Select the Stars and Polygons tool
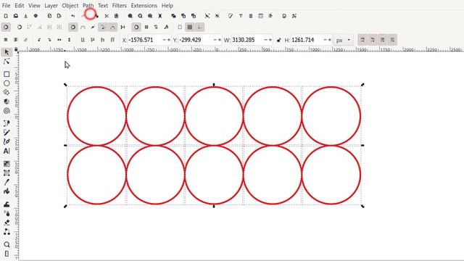Image resolution: width=464 pixels, height=261 pixels. pyautogui.click(x=7, y=92)
